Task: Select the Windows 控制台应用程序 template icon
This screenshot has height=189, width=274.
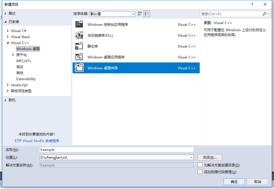Action: (x=79, y=24)
